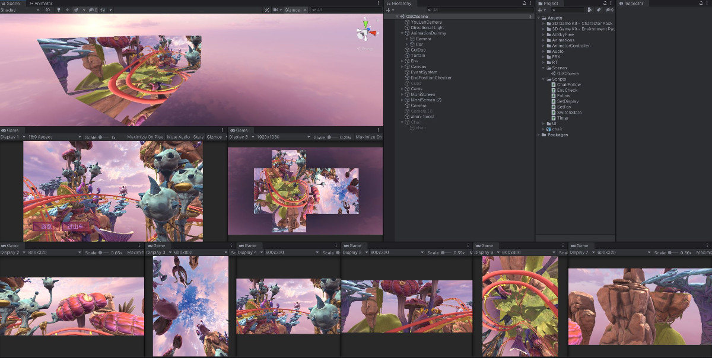The image size is (712, 358).
Task: Lock the Inspector panel
Action: (x=700, y=4)
